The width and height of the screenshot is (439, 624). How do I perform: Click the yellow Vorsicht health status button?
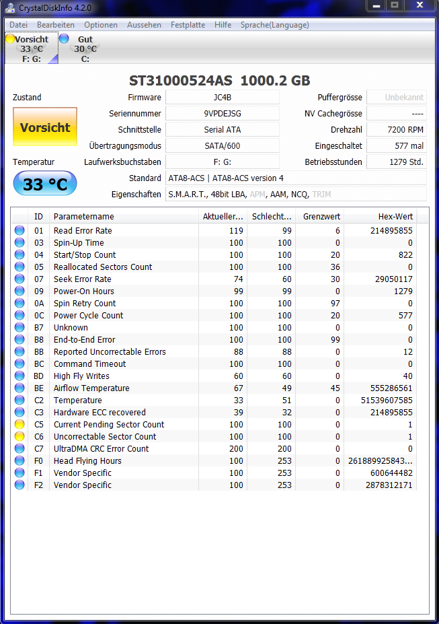(x=45, y=127)
